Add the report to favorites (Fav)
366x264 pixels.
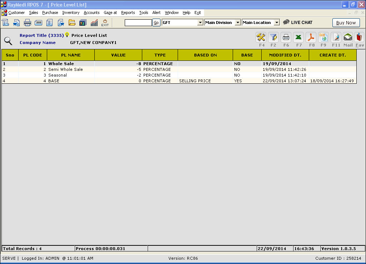360,37
